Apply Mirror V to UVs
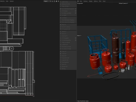Image resolution: width=136 pixels, height=102 pixels. [68, 34]
